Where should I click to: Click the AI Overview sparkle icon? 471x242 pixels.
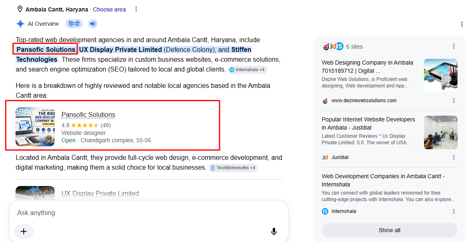tap(20, 24)
